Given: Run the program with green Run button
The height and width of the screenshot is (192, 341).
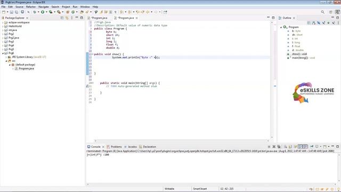Looking at the screenshot, I should [x=43, y=12].
